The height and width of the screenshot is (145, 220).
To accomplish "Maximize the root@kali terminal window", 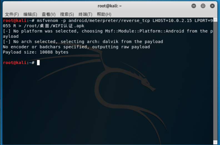I will [x=203, y=6].
